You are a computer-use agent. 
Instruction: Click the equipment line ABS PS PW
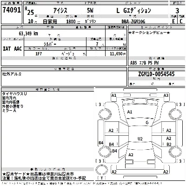coord(145,63)
